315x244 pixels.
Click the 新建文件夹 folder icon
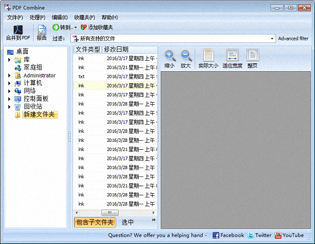[x=18, y=115]
